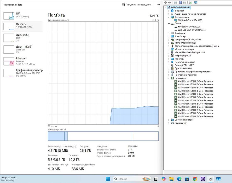232x183 pixels.
Task: Select the Пам'ять entry in performance sidebar
Action: [x=22, y=26]
